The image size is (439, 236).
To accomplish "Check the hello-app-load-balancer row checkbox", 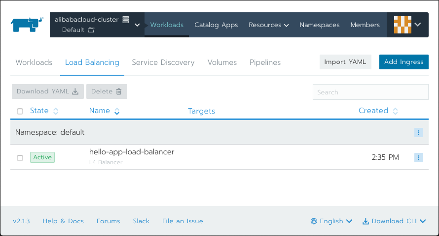I will pyautogui.click(x=20, y=158).
